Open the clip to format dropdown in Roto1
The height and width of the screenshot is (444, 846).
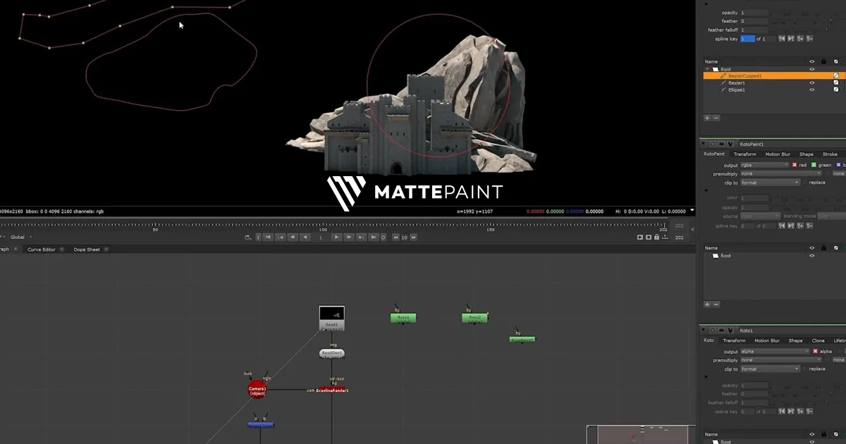point(770,369)
